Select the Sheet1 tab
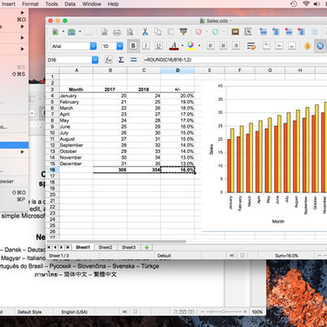Image resolution: width=327 pixels, height=327 pixels. (x=83, y=247)
